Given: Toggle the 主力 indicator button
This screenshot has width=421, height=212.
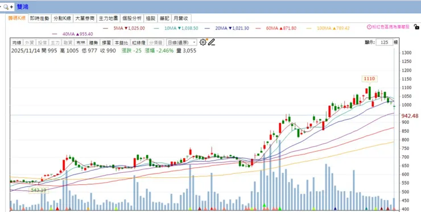Looking at the screenshot, I should pyautogui.click(x=55, y=43).
